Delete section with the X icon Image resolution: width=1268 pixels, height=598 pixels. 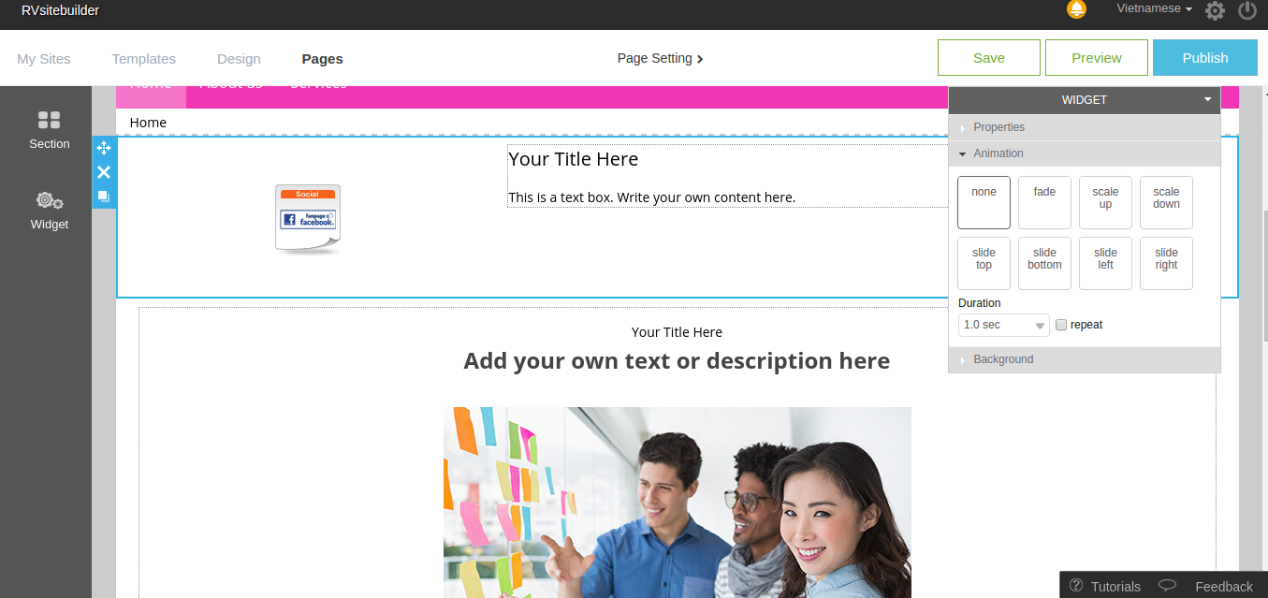[104, 172]
